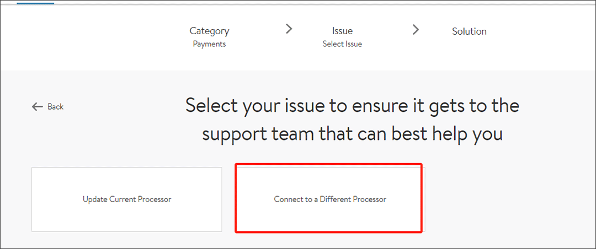The height and width of the screenshot is (249, 596).
Task: Click the 'Connect to a Different Processor' label text
Action: point(330,199)
